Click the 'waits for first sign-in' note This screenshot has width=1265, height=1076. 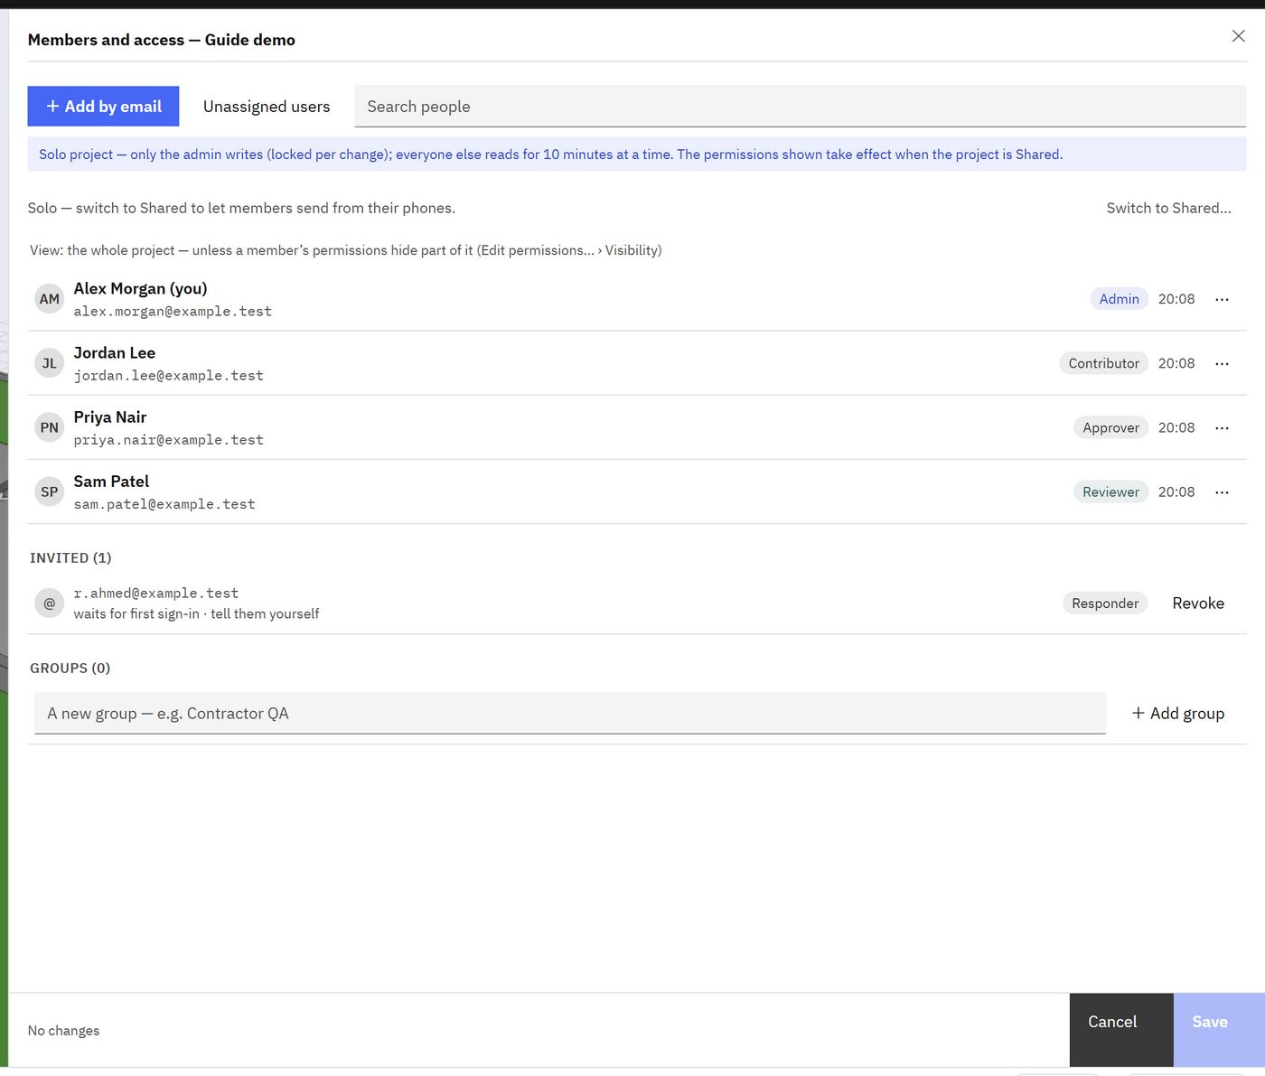(x=196, y=613)
